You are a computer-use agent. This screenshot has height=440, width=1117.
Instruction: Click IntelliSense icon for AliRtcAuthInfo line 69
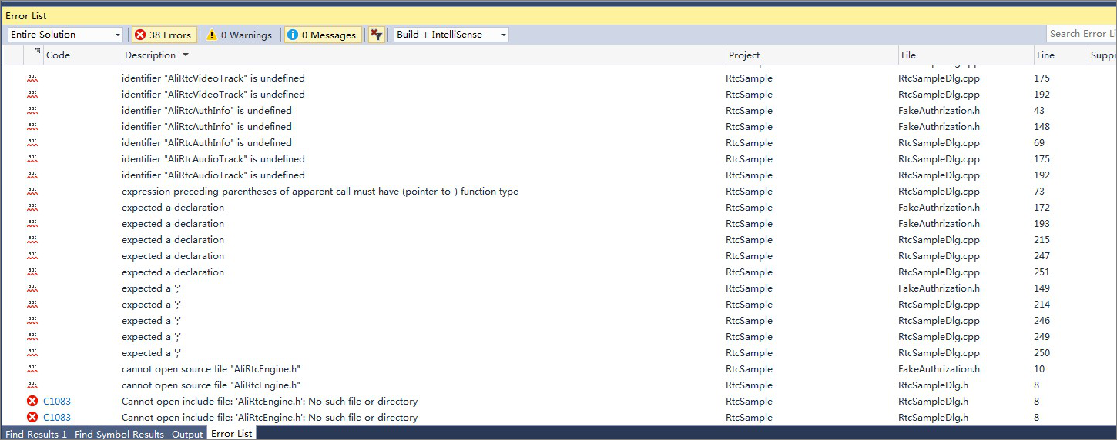pos(32,142)
